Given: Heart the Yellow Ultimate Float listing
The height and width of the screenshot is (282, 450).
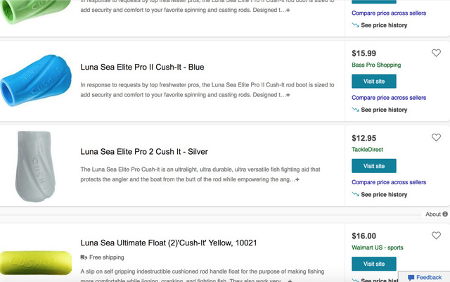Looking at the screenshot, I should click(x=436, y=236).
